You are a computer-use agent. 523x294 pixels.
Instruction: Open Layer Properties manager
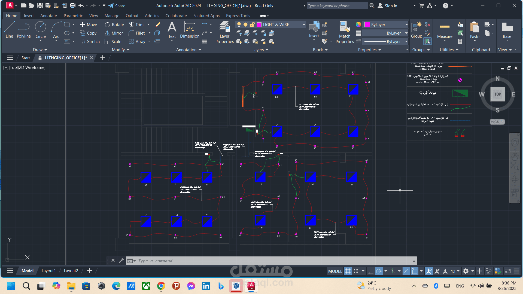click(x=224, y=32)
